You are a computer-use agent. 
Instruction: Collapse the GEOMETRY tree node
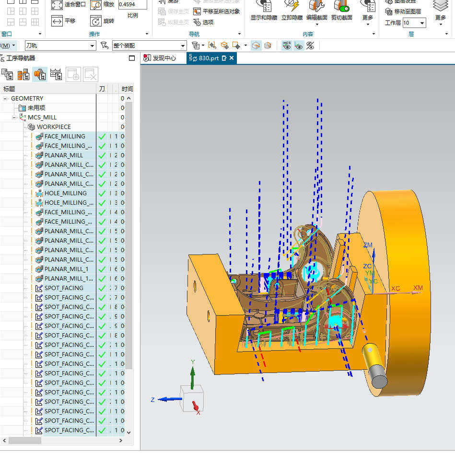click(x=6, y=98)
